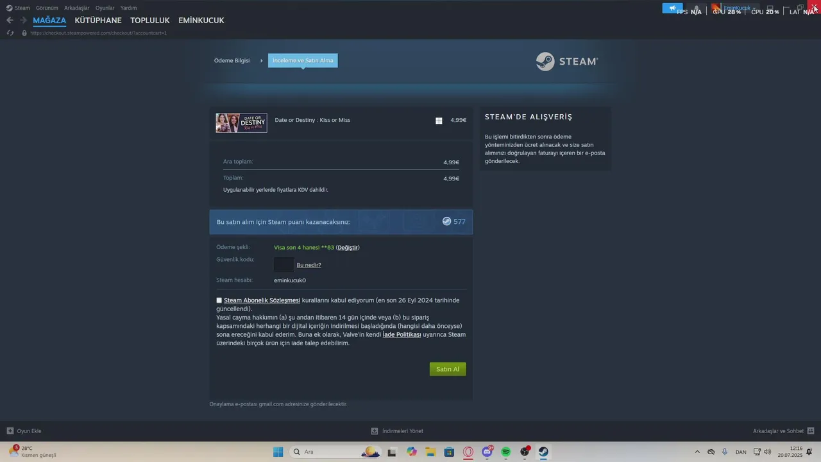821x462 pixels.
Task: Go forward with the right arrow
Action: (23, 21)
